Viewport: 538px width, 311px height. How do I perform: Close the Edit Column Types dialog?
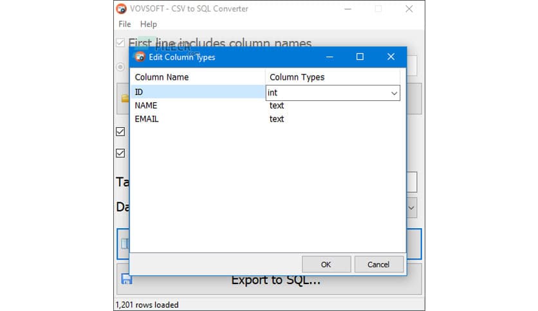[x=391, y=57]
